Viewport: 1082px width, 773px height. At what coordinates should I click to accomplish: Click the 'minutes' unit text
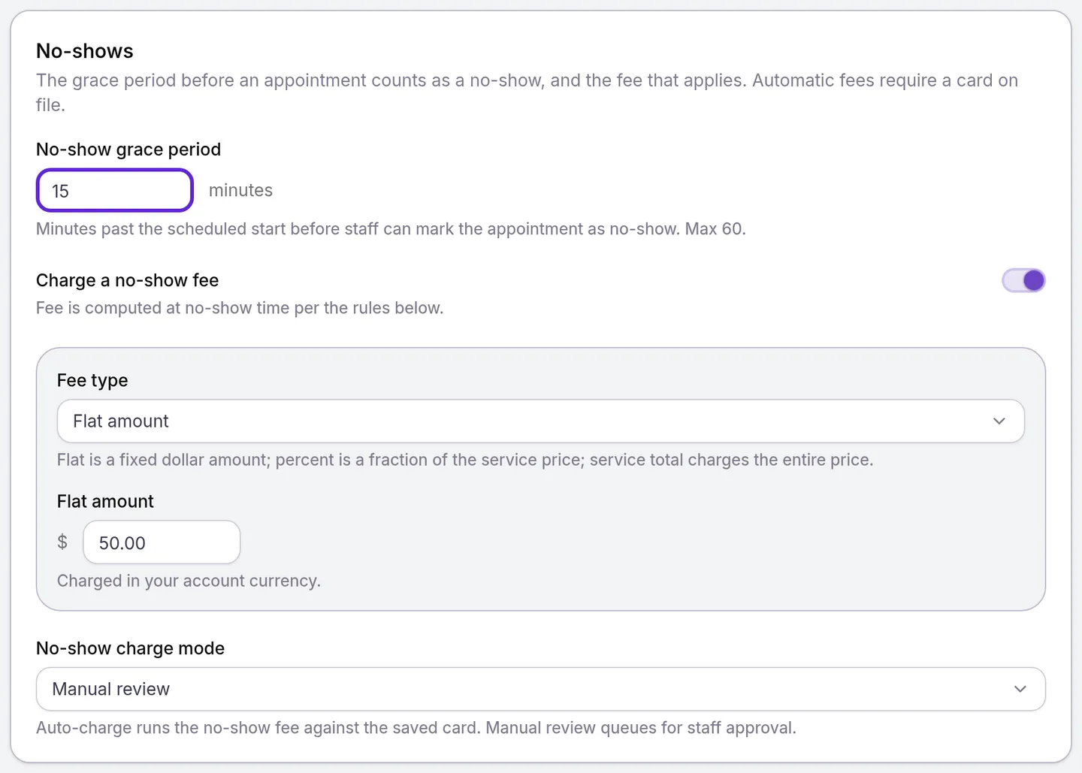240,191
